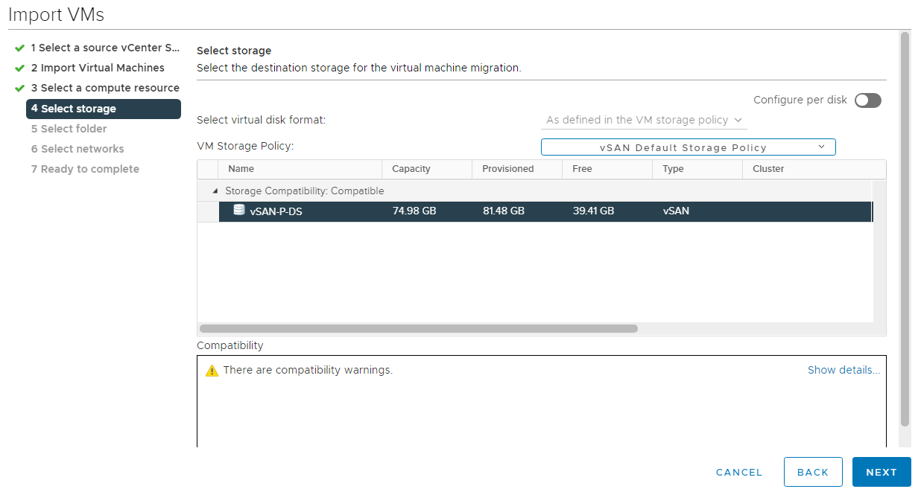Click green checkmark beside Import Virtual Machines
Image resolution: width=921 pixels, height=489 pixels.
tap(19, 68)
